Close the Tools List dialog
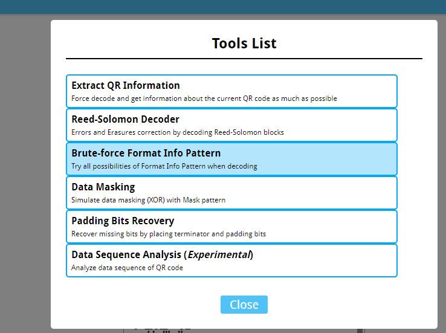Image resolution: width=446 pixels, height=333 pixels. coord(244,305)
